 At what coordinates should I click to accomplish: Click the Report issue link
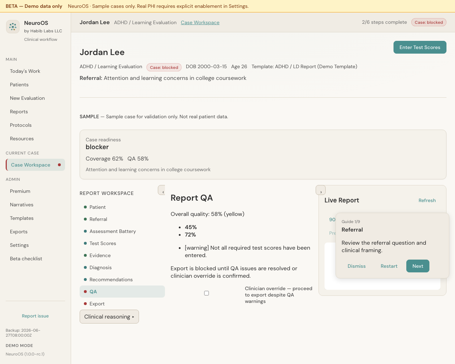tap(35, 316)
